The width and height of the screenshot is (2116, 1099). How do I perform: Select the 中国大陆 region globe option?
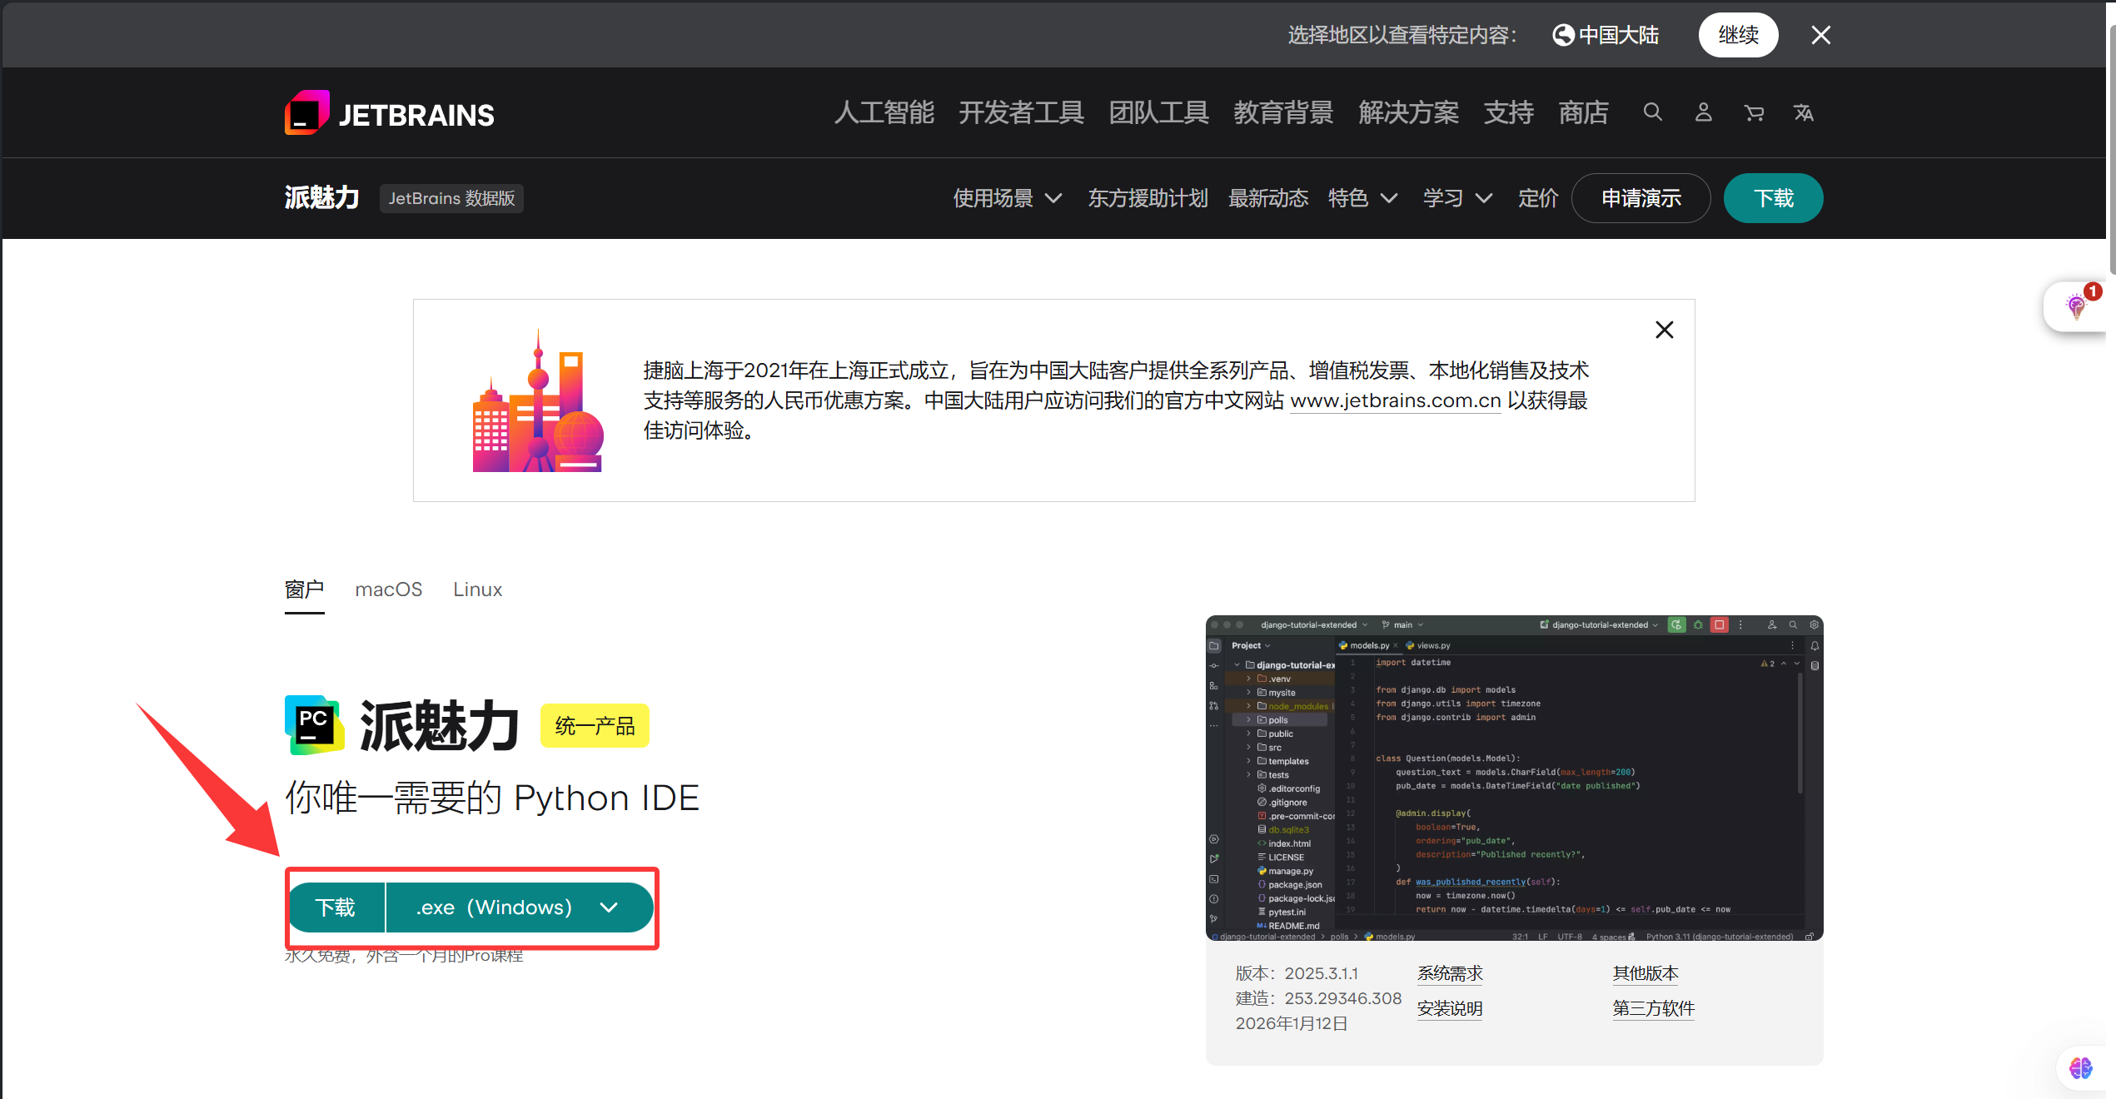[x=1606, y=35]
